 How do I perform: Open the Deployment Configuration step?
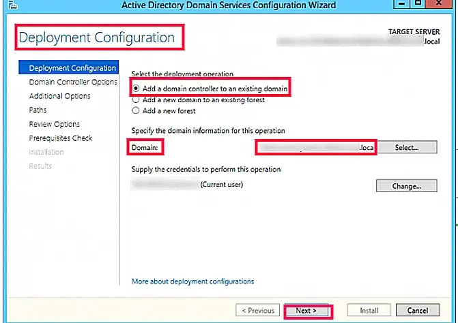[x=69, y=67]
